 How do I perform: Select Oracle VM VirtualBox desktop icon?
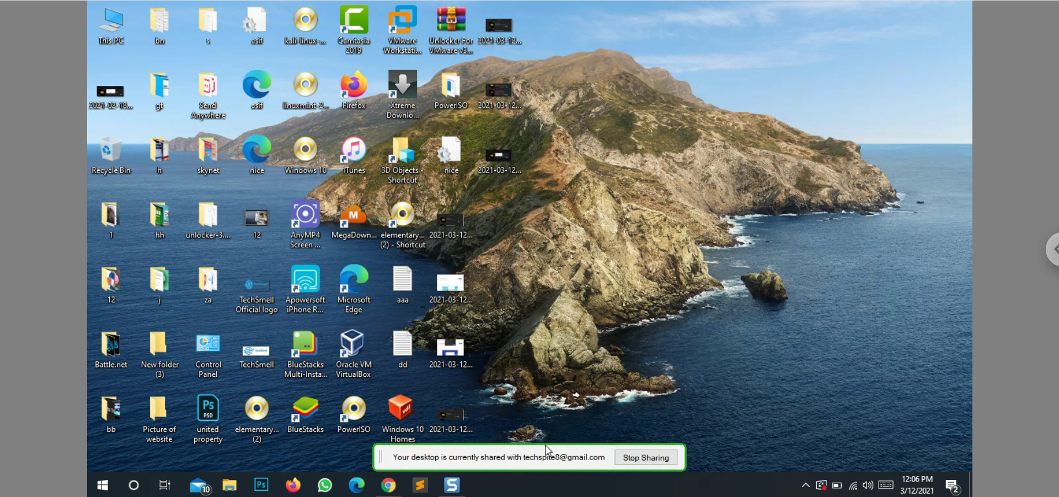(x=353, y=345)
